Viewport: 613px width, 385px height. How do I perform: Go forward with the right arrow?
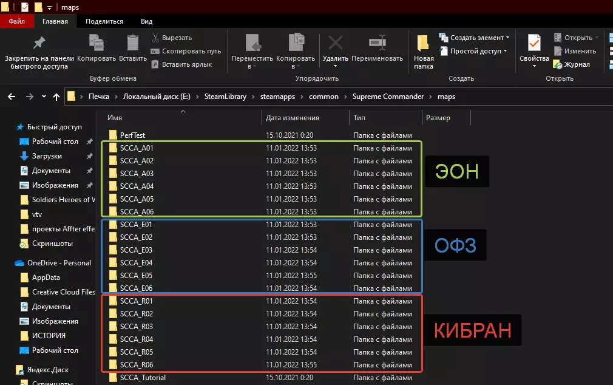point(30,96)
